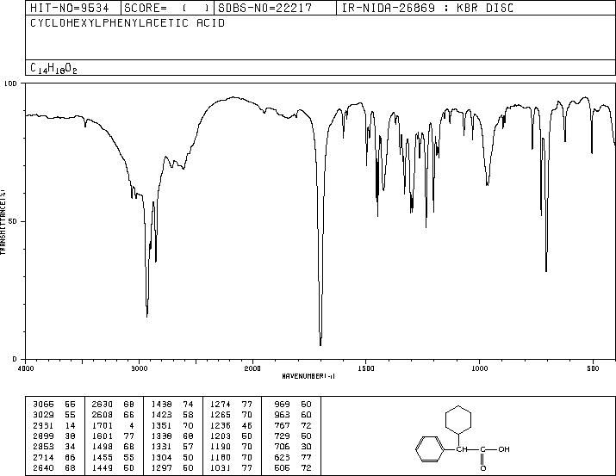Click the WAVENUMBER axis title

click(x=308, y=376)
